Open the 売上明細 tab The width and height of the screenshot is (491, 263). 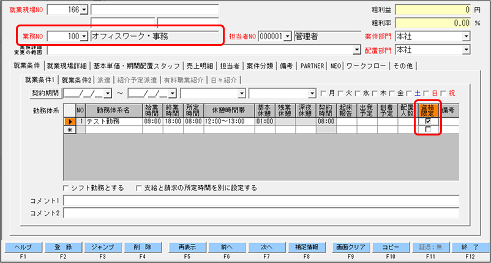pos(200,66)
